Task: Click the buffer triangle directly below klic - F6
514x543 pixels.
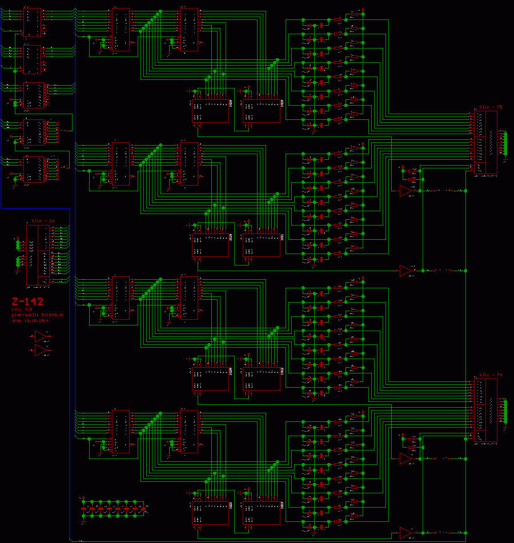Action: [405, 191]
